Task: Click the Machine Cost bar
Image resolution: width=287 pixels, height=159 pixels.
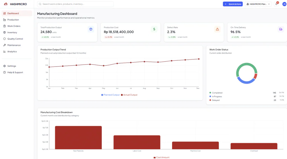Action: click(x=195, y=146)
